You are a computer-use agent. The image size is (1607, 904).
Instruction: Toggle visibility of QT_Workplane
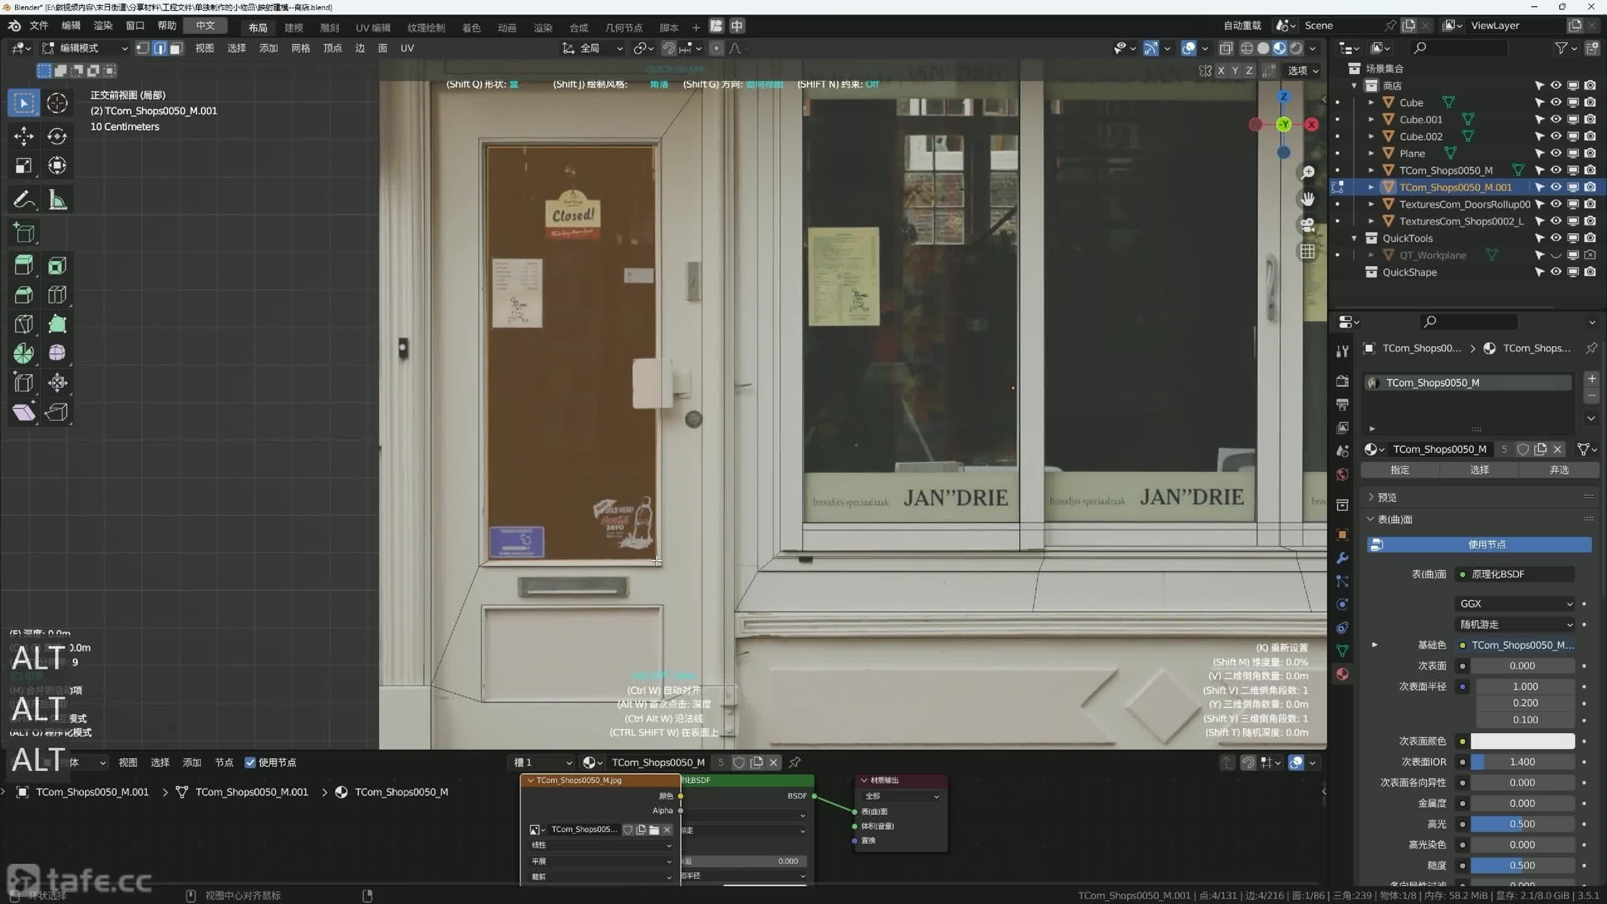(1556, 255)
